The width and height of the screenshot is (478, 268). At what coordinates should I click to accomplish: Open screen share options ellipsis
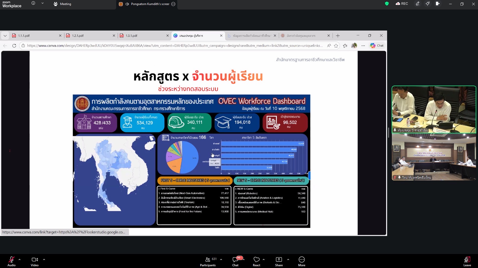pos(173,4)
